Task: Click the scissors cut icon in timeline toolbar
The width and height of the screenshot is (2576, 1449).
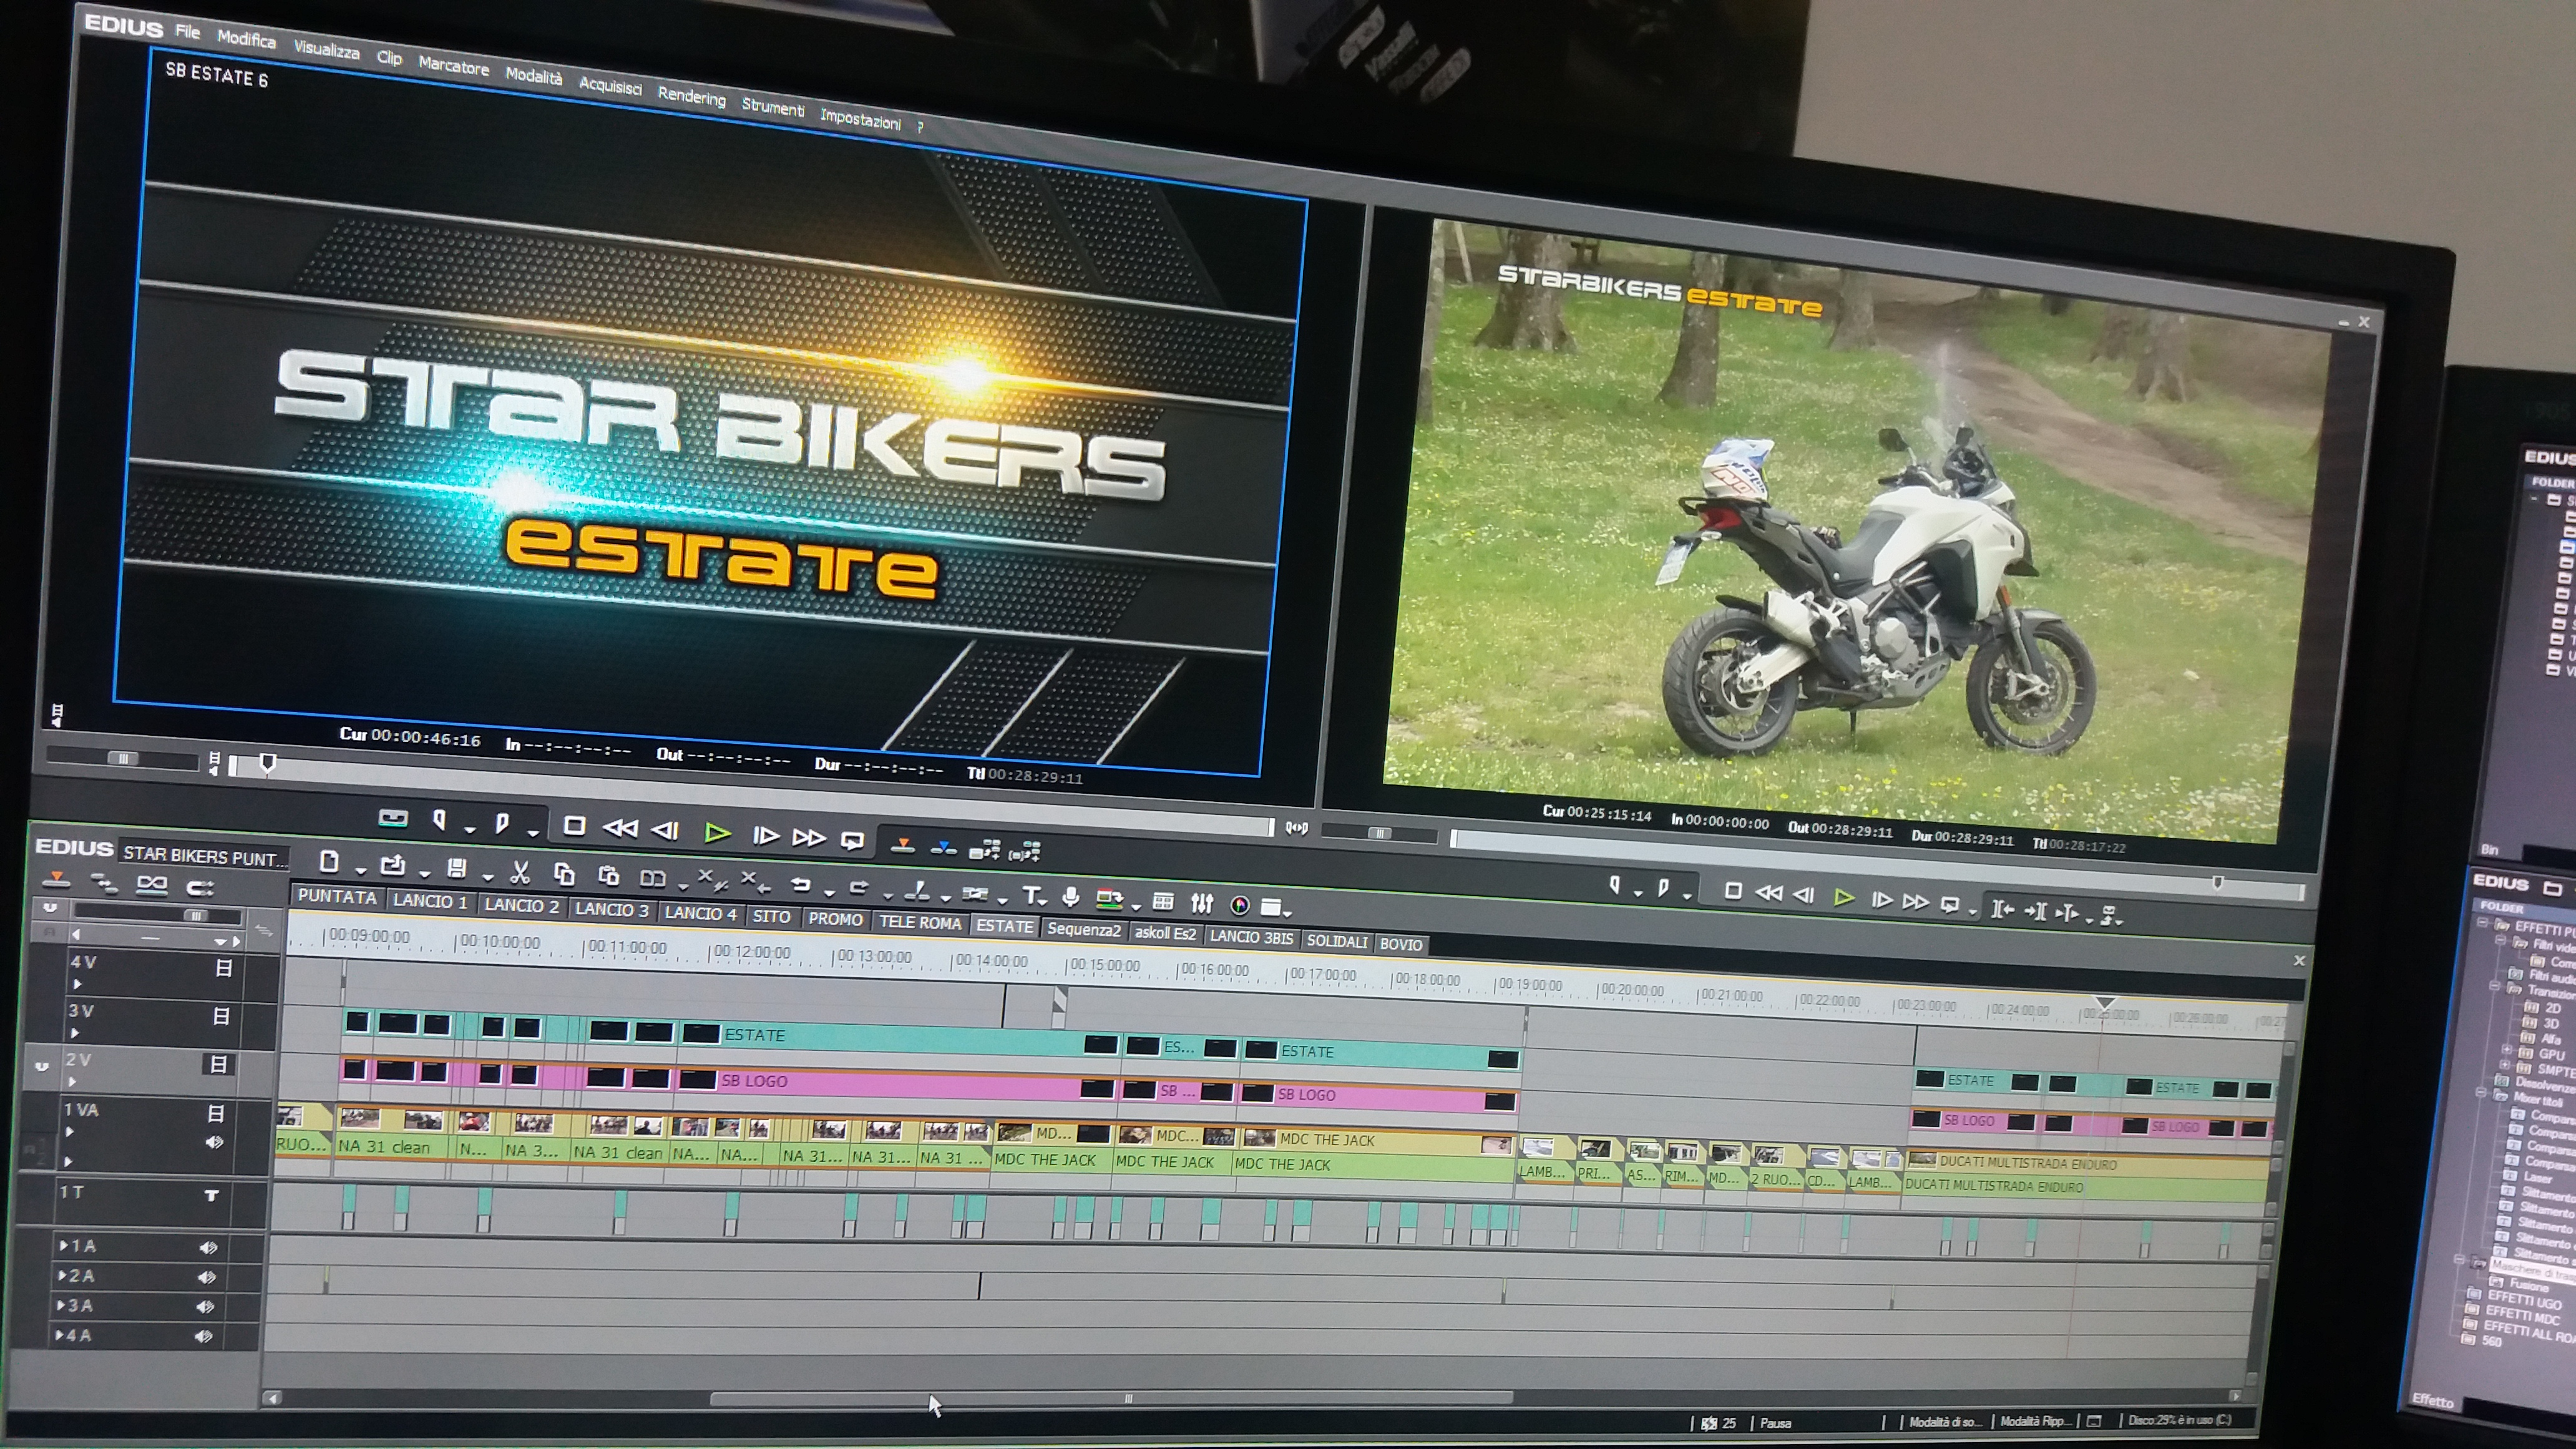Action: pyautogui.click(x=519, y=873)
